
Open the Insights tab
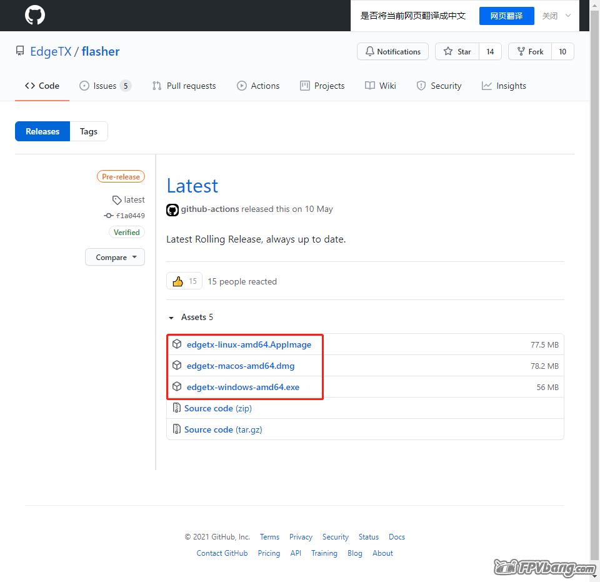coord(504,86)
